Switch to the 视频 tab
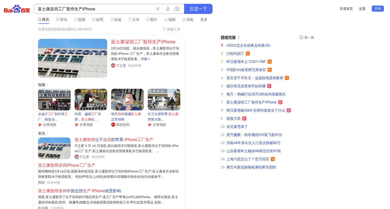390x209 pixels. coord(80,20)
